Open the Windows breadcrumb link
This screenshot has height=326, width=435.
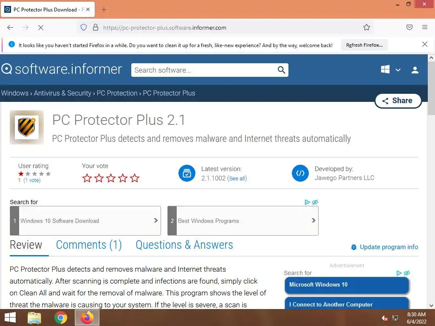click(x=15, y=93)
